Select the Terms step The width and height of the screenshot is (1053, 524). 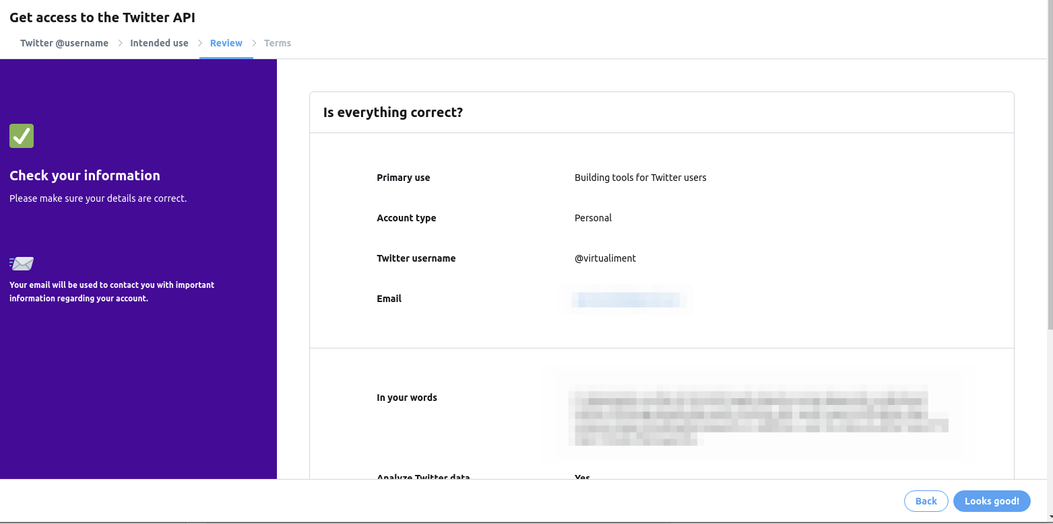[278, 42]
